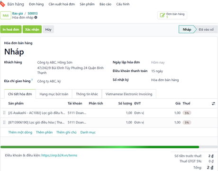Click the Bán hàng app tag icon
Image resolution: width=218 pixels, height=171 pixels.
click(x=2, y=4)
